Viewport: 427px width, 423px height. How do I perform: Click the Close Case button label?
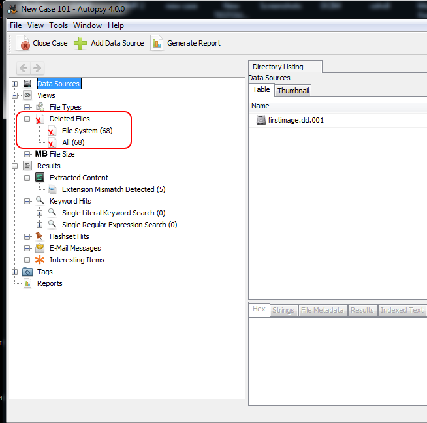[50, 43]
